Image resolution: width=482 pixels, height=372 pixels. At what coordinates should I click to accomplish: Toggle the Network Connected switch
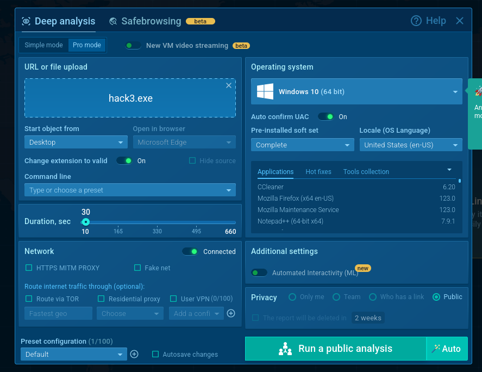tap(190, 251)
